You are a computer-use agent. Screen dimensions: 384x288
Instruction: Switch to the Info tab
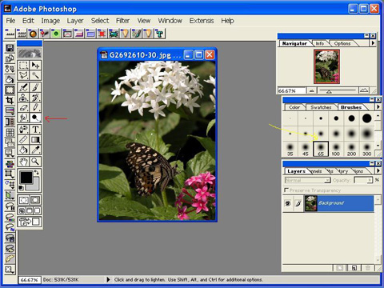coord(320,43)
